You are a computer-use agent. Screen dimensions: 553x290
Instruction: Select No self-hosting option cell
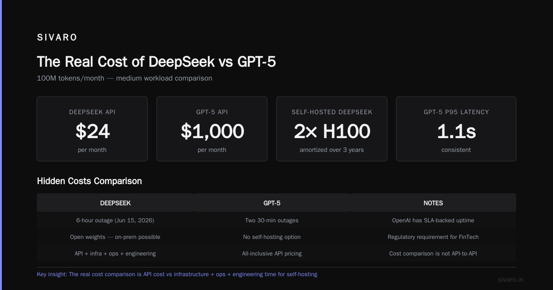pos(272,237)
